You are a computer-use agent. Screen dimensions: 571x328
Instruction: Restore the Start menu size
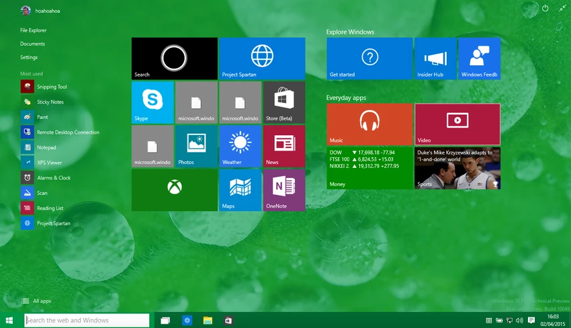pos(563,8)
